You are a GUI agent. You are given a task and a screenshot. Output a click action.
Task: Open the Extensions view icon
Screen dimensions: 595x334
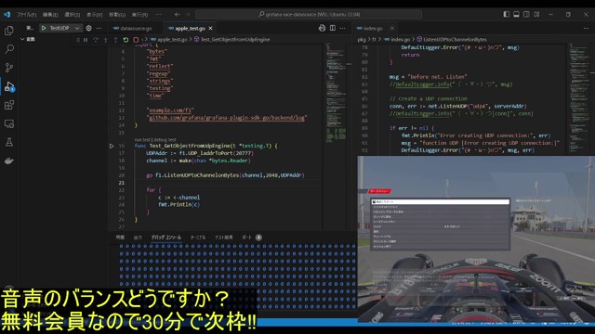click(9, 105)
